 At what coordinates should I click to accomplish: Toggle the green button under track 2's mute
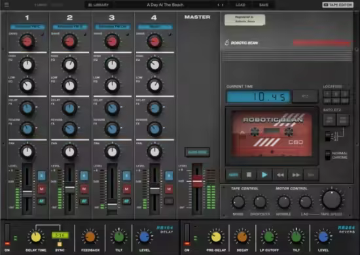point(84,201)
